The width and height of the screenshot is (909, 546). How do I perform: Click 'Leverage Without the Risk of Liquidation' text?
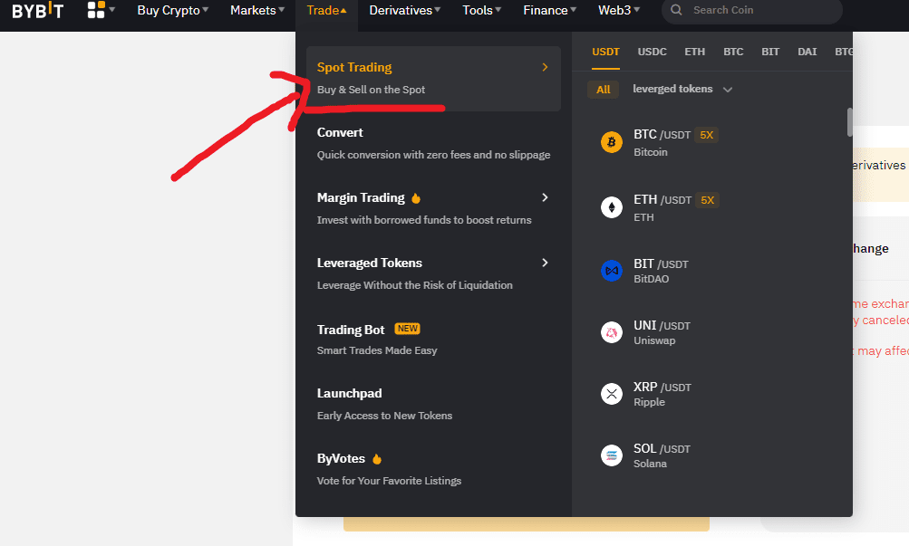(x=415, y=285)
